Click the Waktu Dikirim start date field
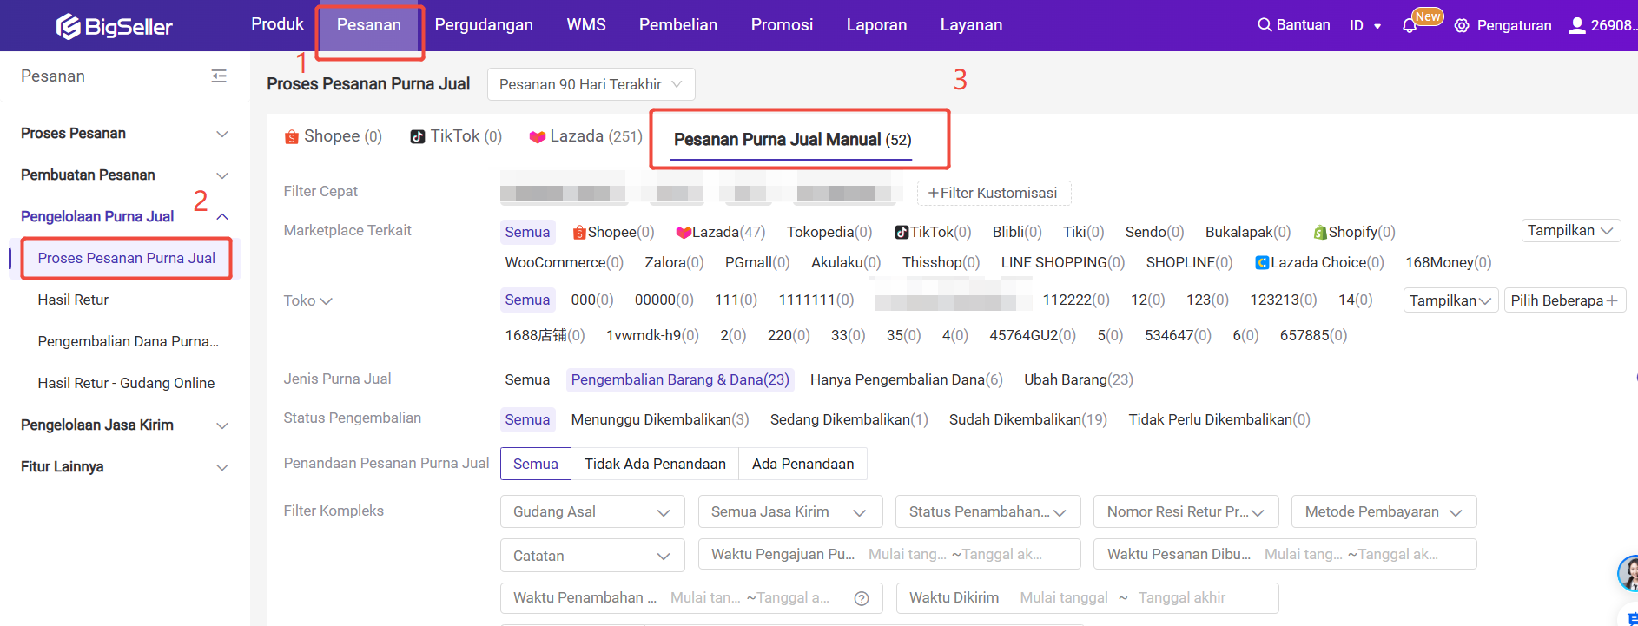 [1063, 598]
